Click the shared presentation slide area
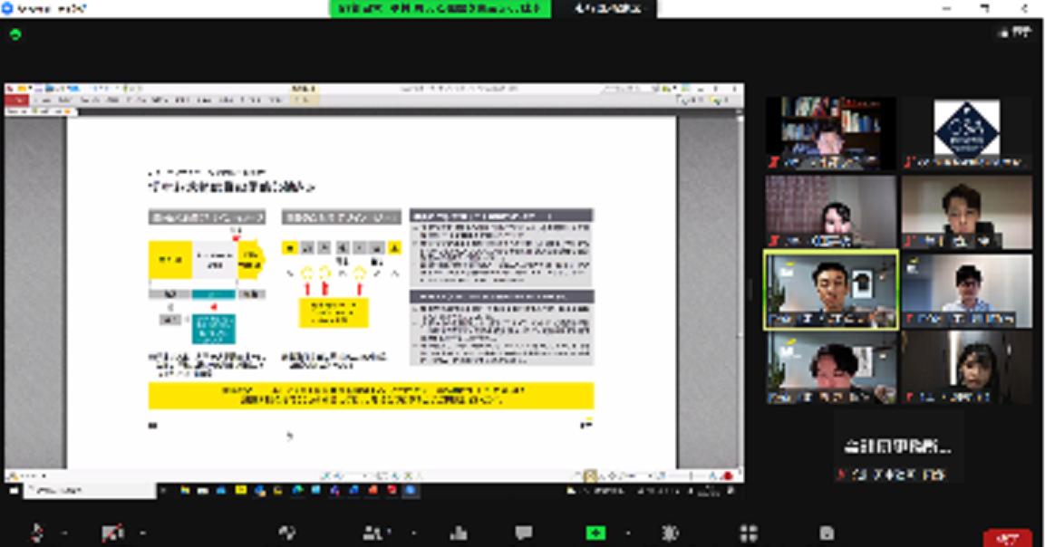Screen dimensions: 1045x547 372,292
